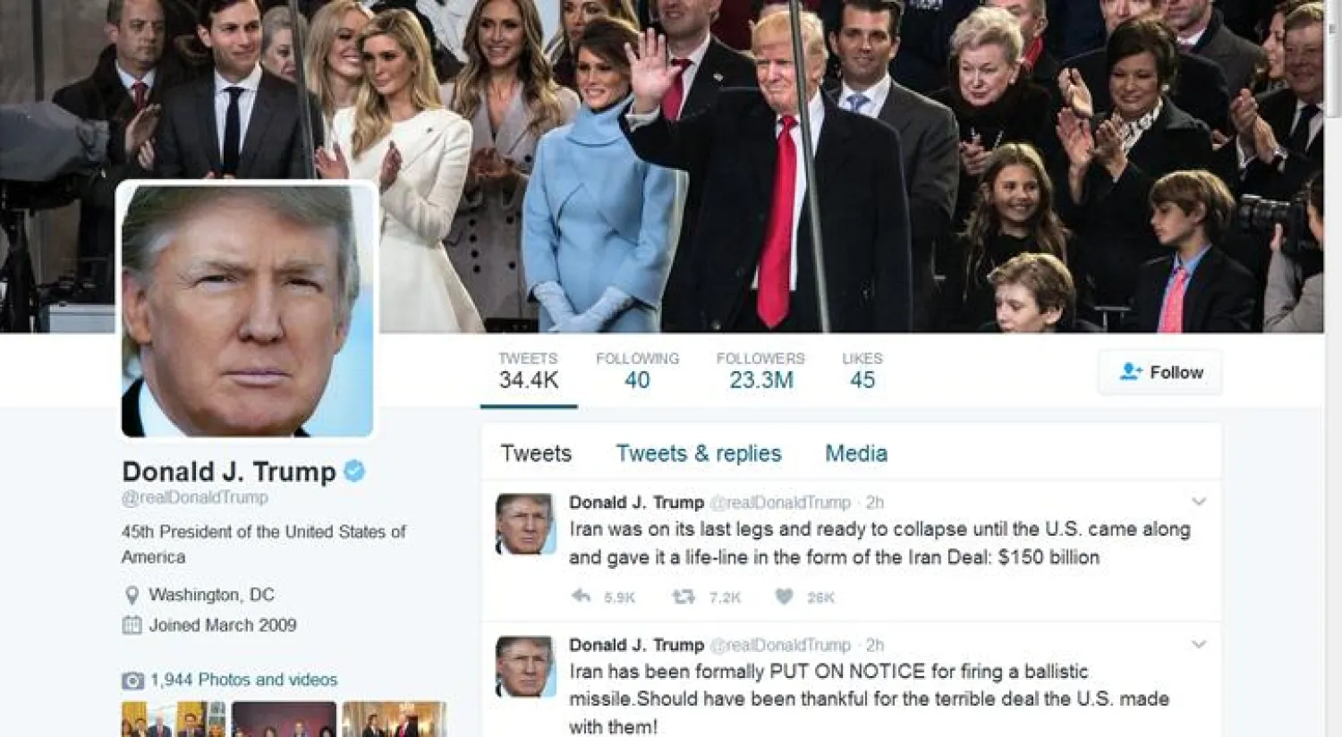Select the Tweets tab in the timeline

click(536, 453)
